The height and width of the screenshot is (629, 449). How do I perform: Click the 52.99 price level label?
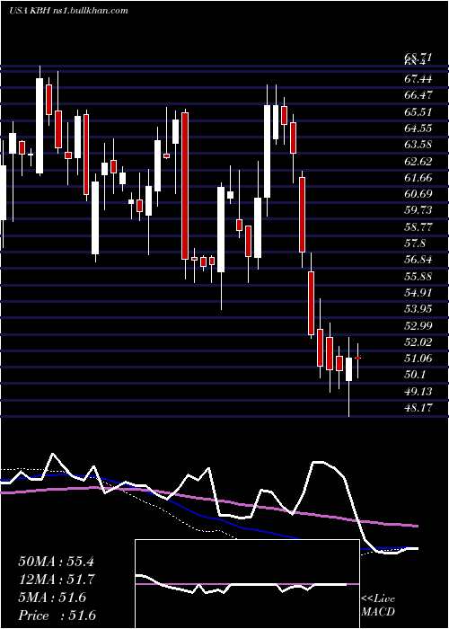pyautogui.click(x=418, y=325)
